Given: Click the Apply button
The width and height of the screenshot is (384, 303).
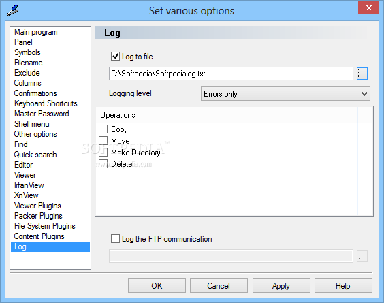Looking at the screenshot, I should pyautogui.click(x=281, y=285).
